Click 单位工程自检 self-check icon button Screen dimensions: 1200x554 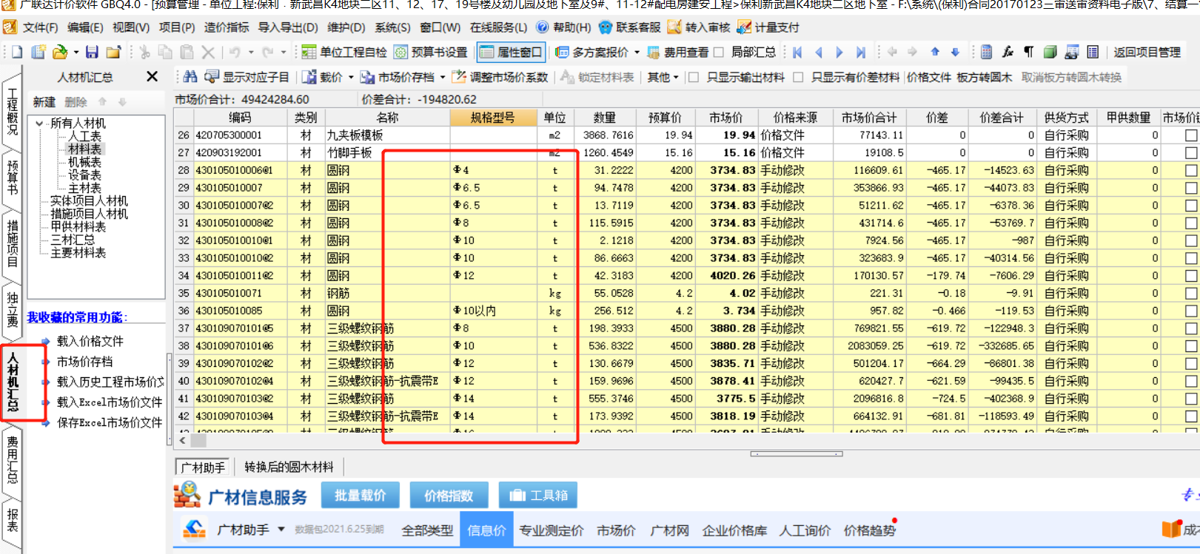[x=345, y=52]
